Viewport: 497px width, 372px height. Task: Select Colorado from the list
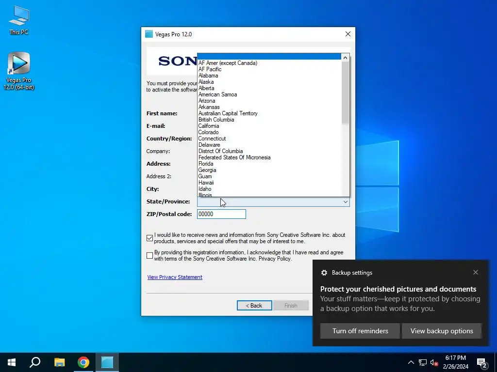[x=269, y=132]
